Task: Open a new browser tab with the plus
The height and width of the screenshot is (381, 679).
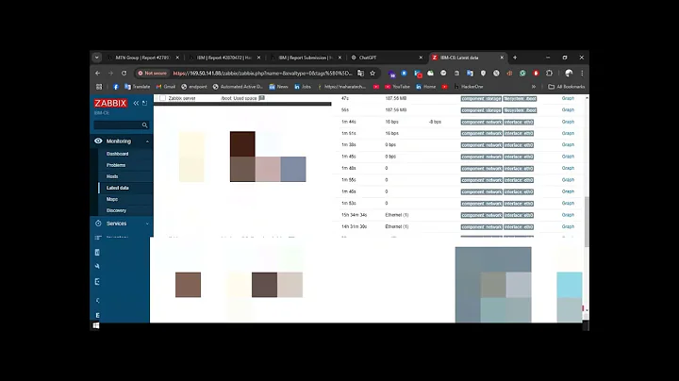Action: (x=515, y=58)
